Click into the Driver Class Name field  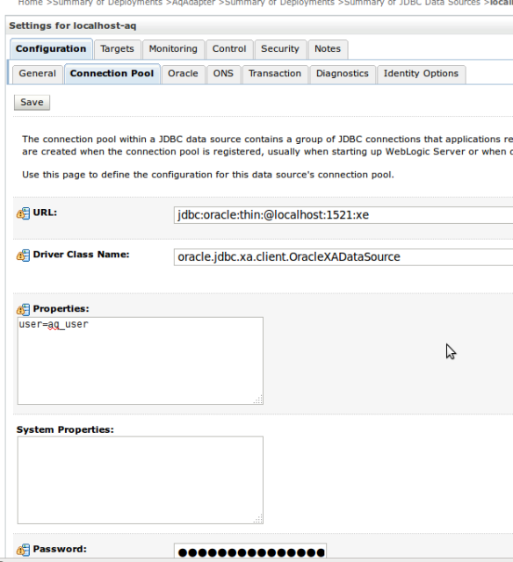point(343,257)
